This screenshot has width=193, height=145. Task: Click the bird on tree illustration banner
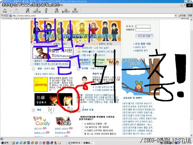point(141,77)
